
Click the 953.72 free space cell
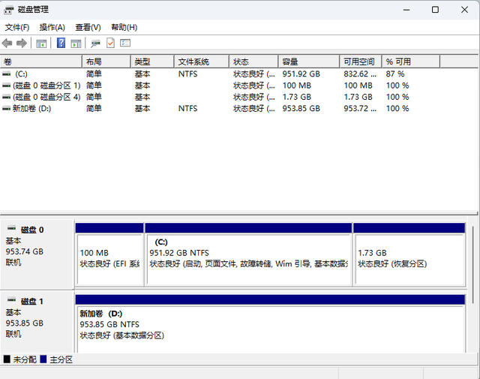(360, 109)
